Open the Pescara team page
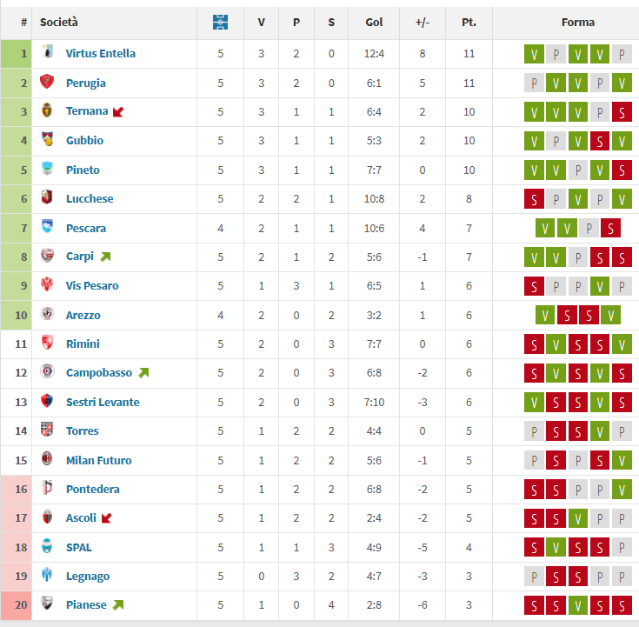The height and width of the screenshot is (627, 639). click(x=86, y=229)
